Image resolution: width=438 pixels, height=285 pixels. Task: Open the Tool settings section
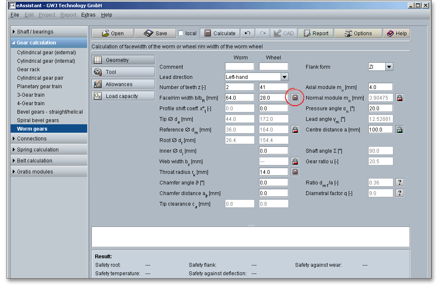(x=123, y=72)
